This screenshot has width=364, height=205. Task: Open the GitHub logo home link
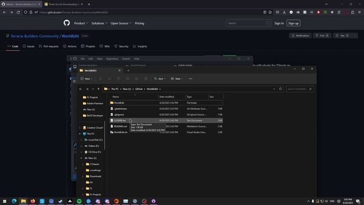[x=67, y=23]
